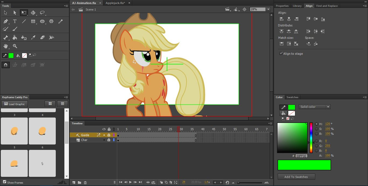Click the green stroke color swatch in Tools
The image size is (368, 186).
(11, 56)
